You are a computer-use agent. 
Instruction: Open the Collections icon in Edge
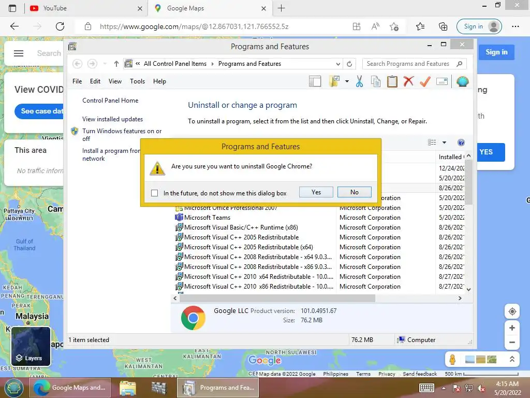[443, 26]
